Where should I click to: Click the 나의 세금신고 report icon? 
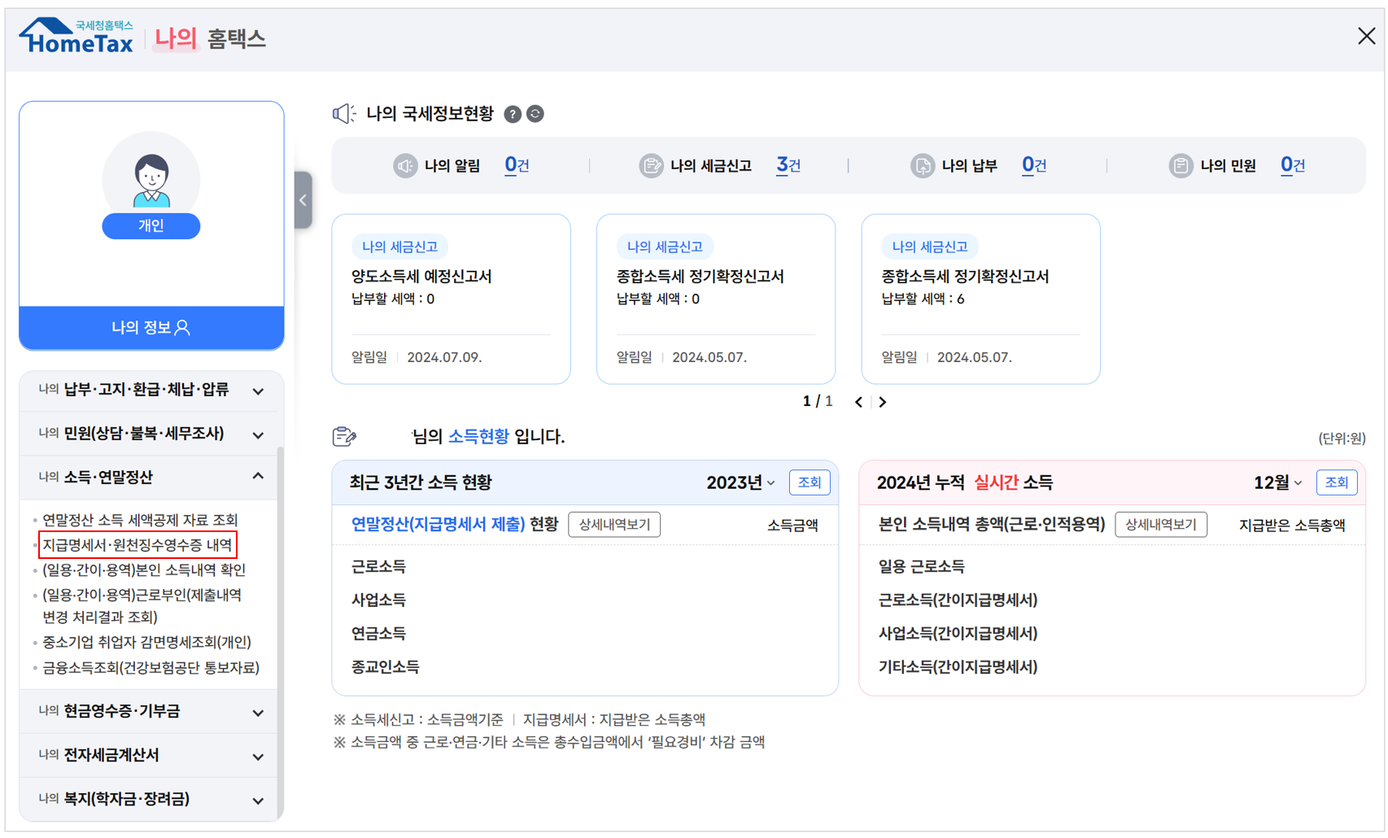652,165
